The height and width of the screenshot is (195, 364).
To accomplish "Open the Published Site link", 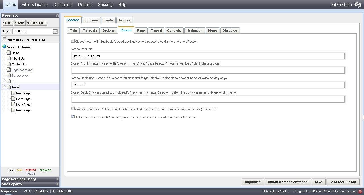I will coord(63,191).
